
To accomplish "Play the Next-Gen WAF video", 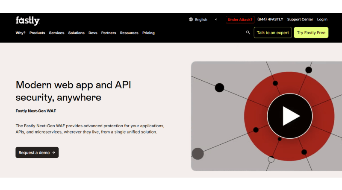I will coord(290,116).
